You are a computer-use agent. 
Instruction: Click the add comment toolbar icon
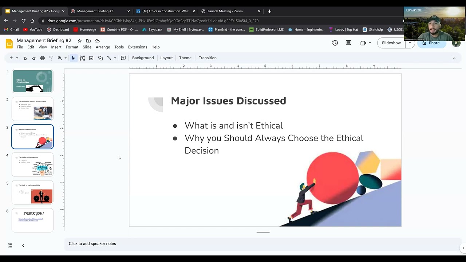[123, 58]
